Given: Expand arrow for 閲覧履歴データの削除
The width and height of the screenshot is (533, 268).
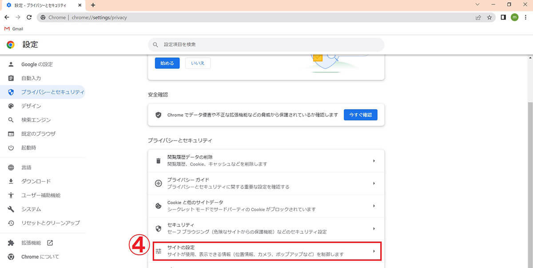Looking at the screenshot, I should [x=374, y=161].
